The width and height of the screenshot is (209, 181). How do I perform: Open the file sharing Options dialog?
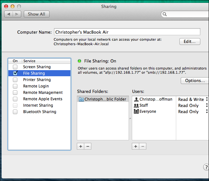pos(195,81)
